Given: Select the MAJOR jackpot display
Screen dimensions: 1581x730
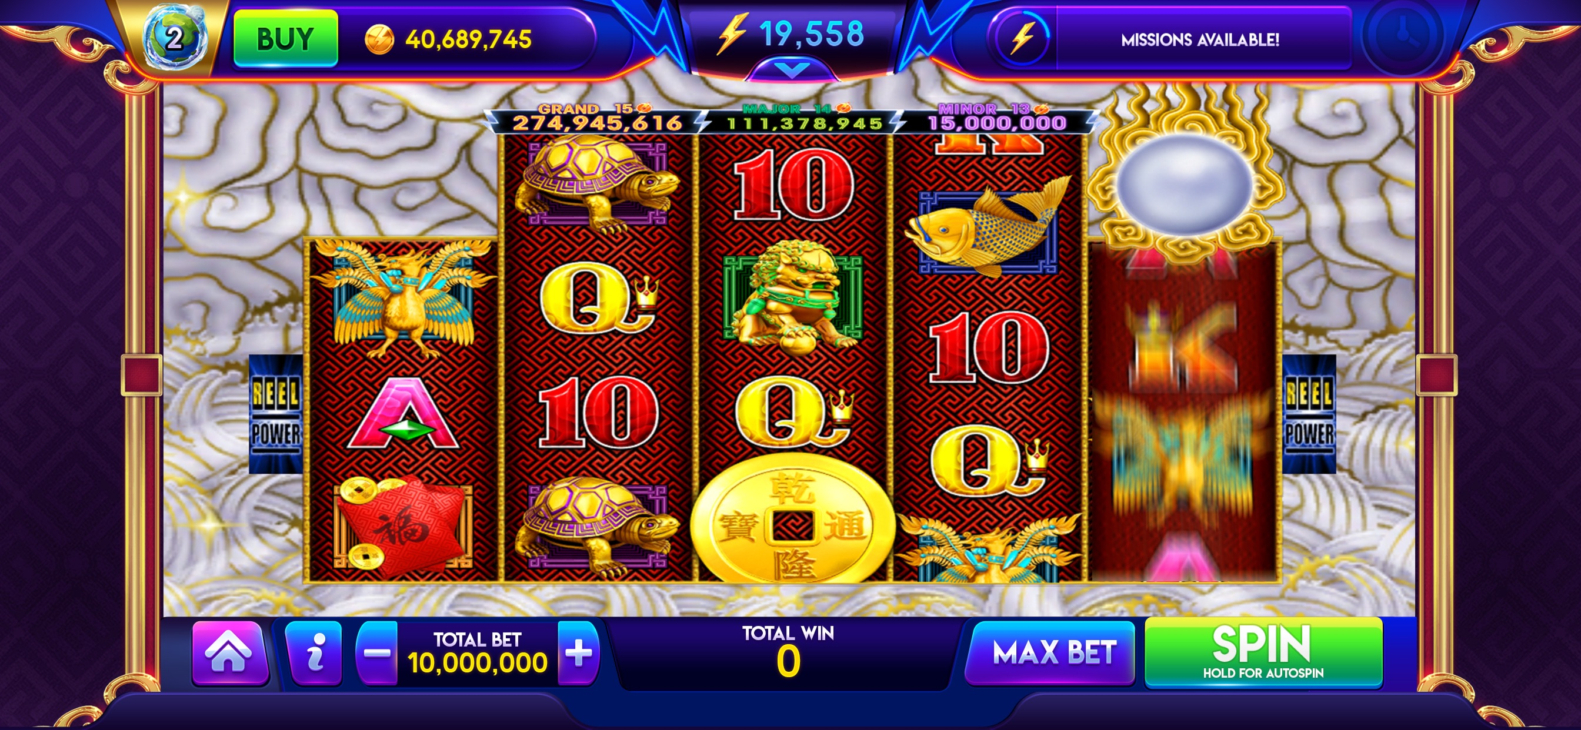Looking at the screenshot, I should (x=803, y=118).
